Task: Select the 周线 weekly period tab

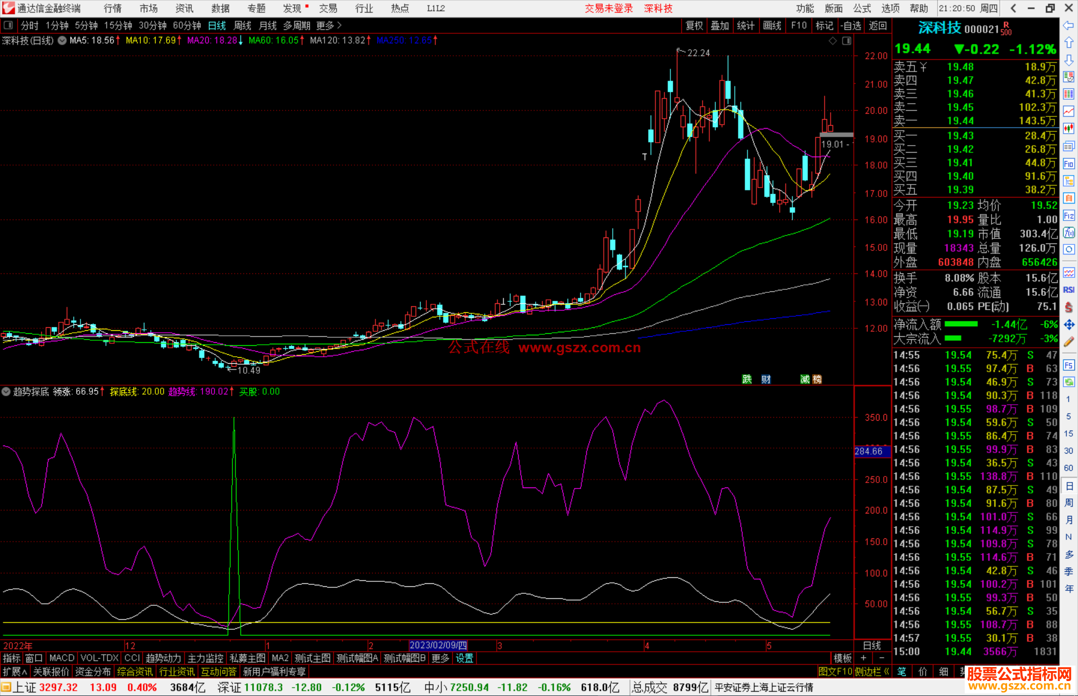Action: coord(242,25)
